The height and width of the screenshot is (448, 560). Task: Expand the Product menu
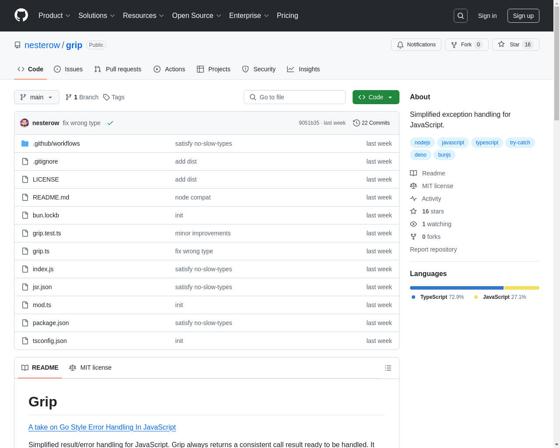click(54, 16)
